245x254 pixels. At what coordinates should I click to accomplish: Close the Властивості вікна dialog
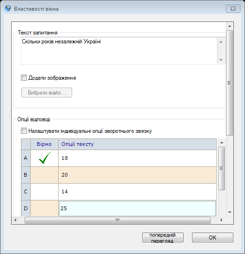pos(233,8)
